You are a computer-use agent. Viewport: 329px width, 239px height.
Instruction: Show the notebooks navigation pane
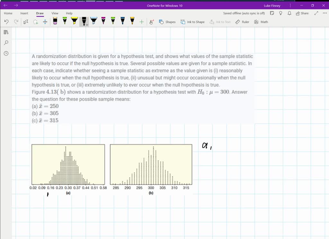6,32
